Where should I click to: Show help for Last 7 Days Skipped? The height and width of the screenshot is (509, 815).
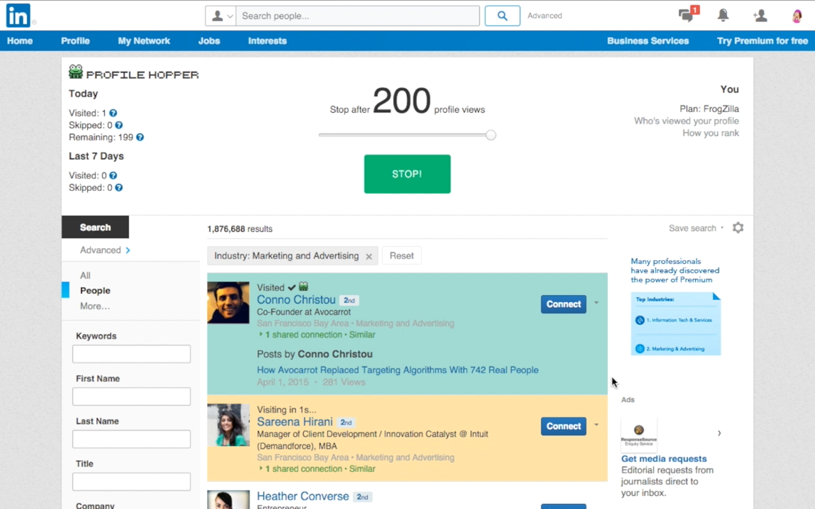click(x=118, y=188)
